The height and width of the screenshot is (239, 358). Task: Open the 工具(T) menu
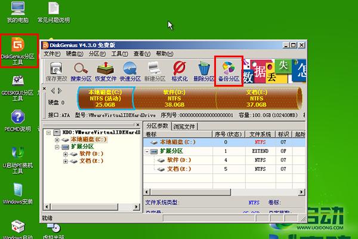click(x=119, y=54)
